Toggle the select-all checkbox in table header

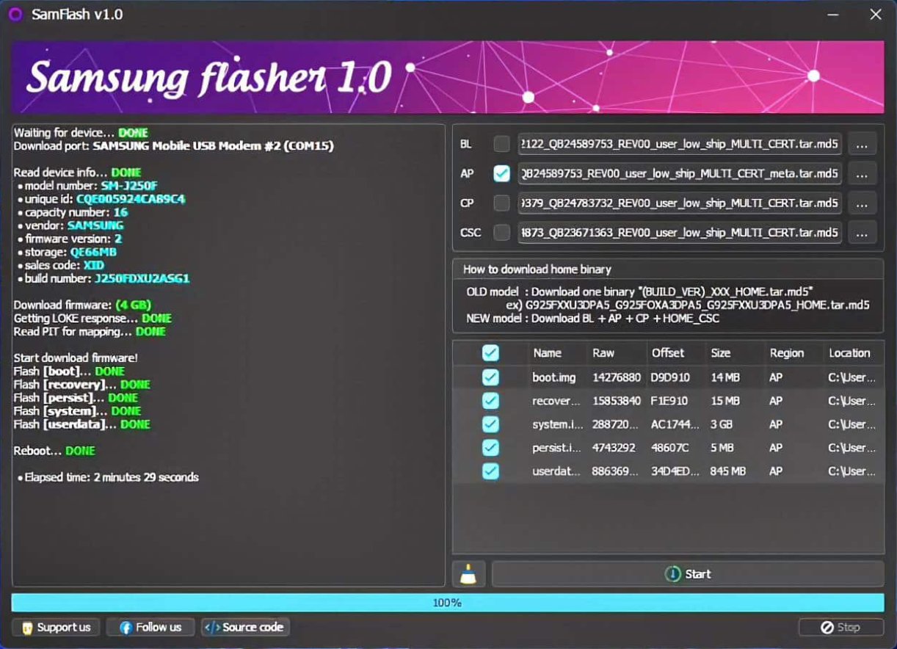click(490, 353)
